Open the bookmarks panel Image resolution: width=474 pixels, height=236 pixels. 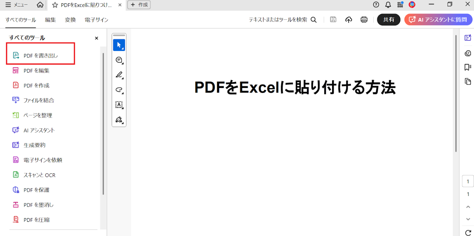click(x=468, y=67)
